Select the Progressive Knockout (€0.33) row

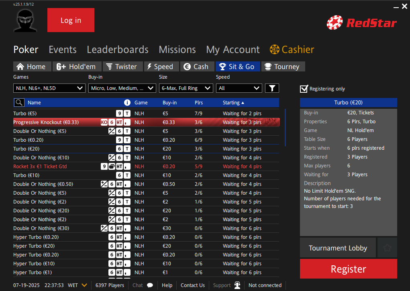[147, 122]
